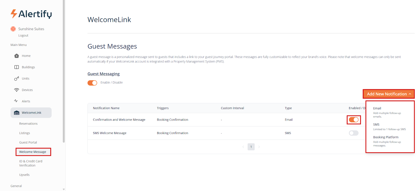Screen dimensions: 420x191
Task: Go to next page arrow in pagination
Action: 259,147
